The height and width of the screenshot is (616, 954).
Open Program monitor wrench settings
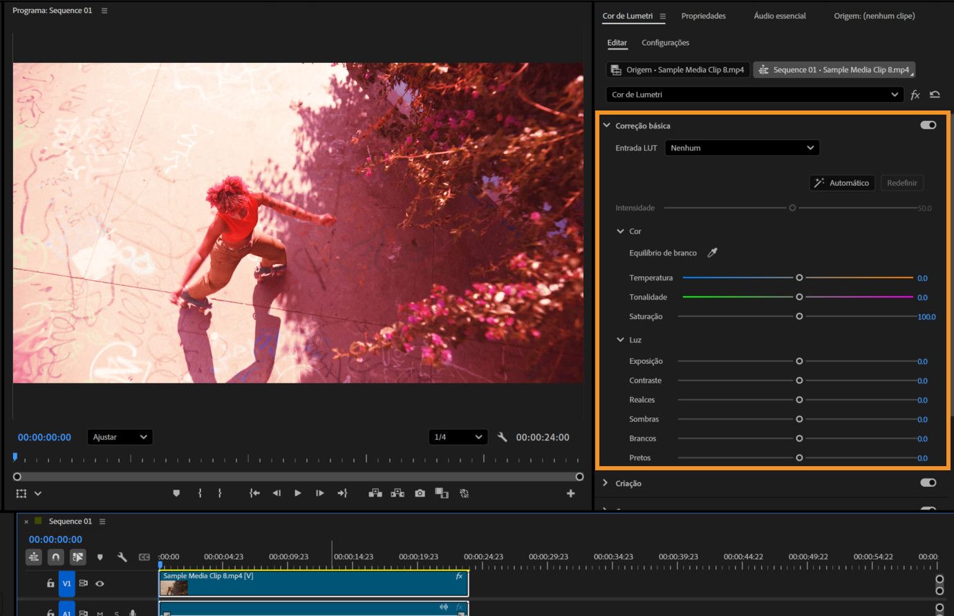503,437
